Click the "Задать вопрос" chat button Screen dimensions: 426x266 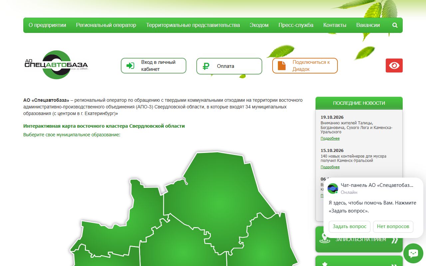coord(349,226)
